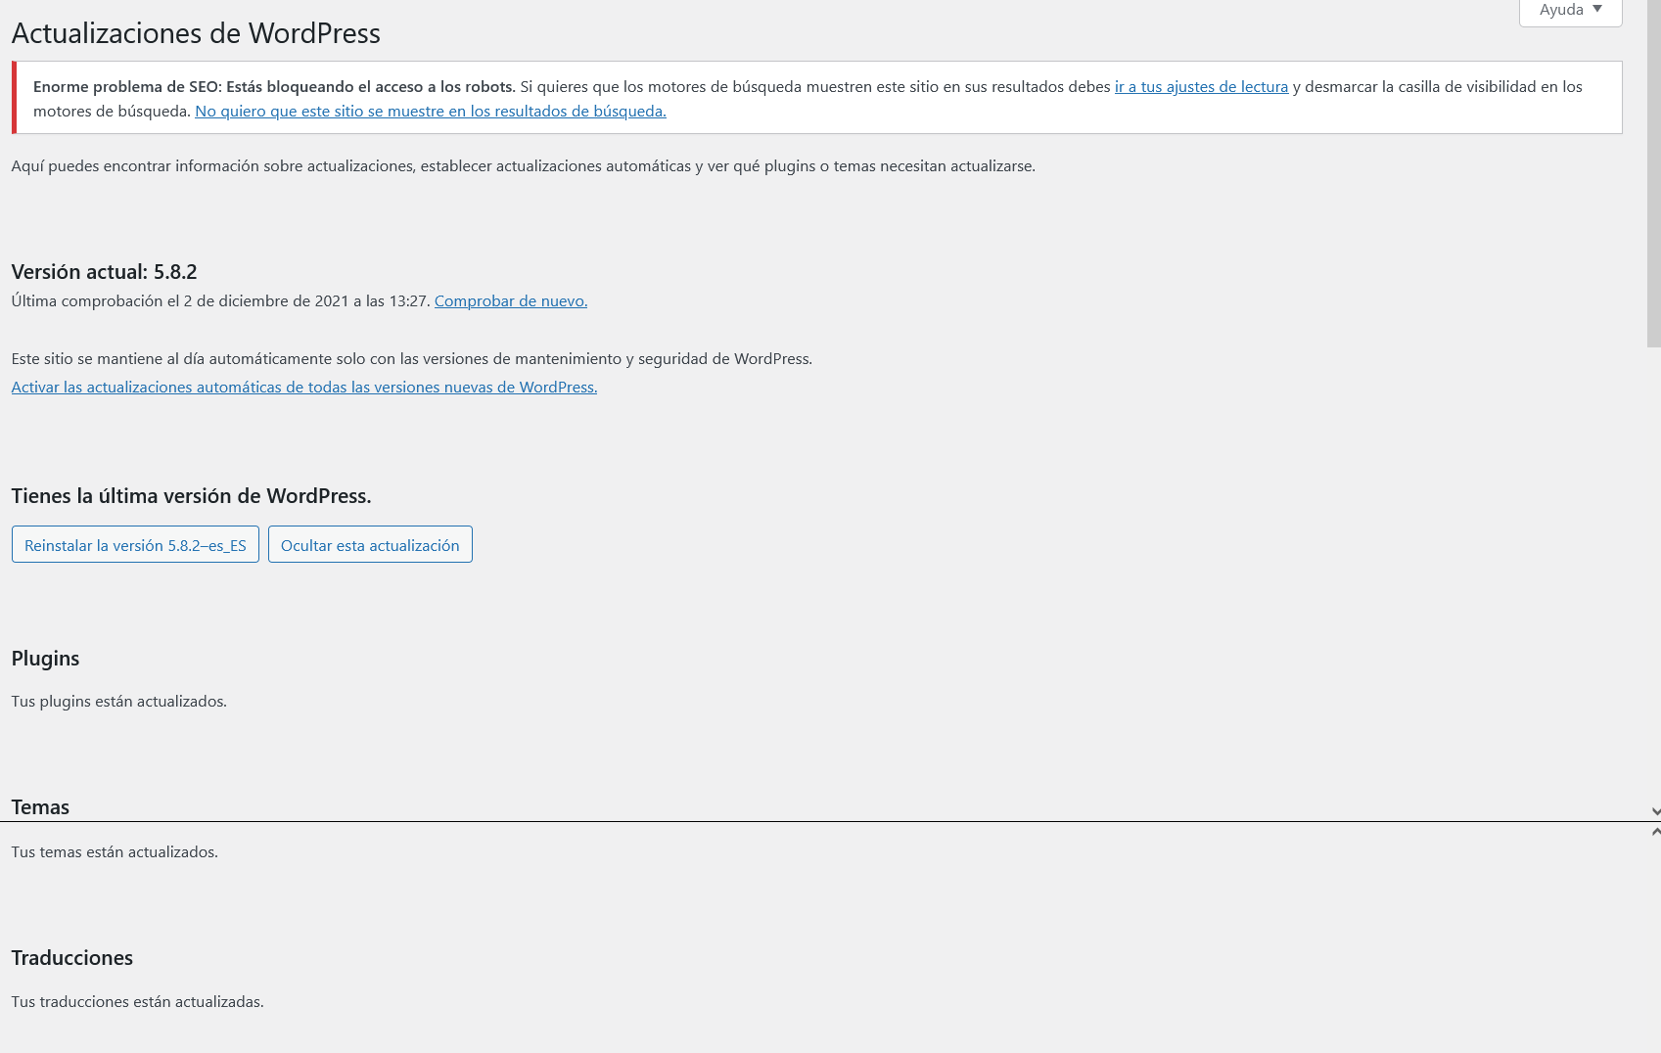The width and height of the screenshot is (1661, 1053).
Task: Click Ocultar esta actualización button
Action: click(x=370, y=545)
